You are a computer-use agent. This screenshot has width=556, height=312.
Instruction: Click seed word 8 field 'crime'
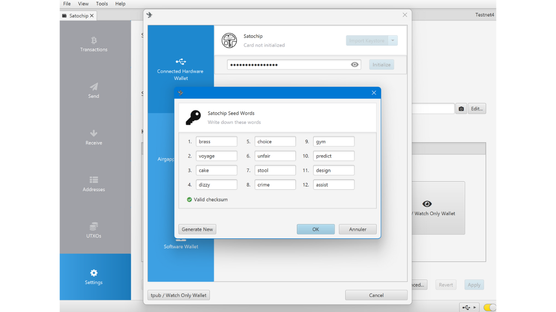pos(275,185)
